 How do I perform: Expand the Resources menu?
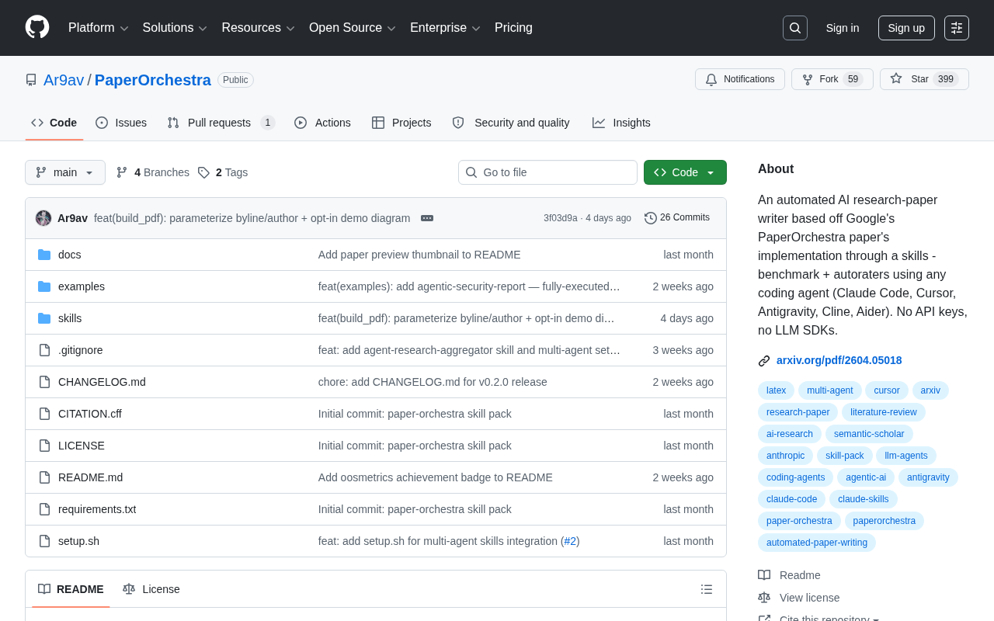point(259,28)
